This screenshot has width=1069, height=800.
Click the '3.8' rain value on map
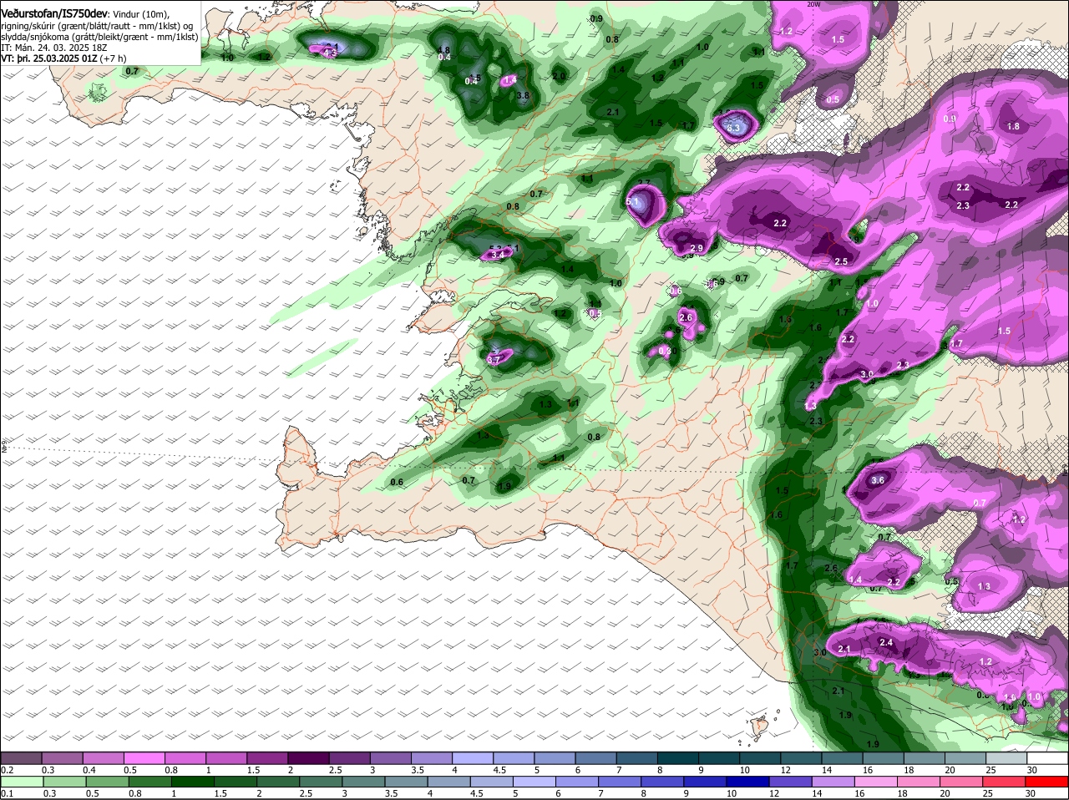point(524,96)
